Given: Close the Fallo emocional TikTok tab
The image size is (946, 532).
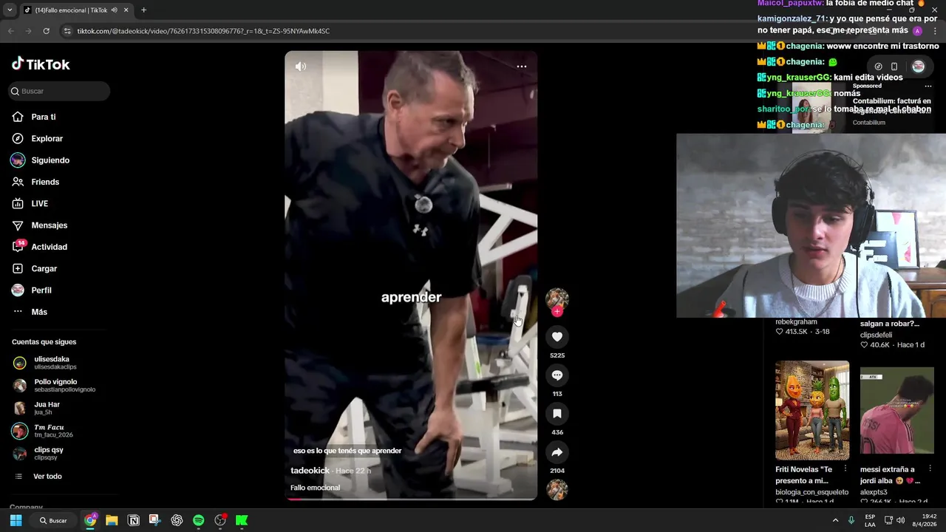Looking at the screenshot, I should 126,10.
